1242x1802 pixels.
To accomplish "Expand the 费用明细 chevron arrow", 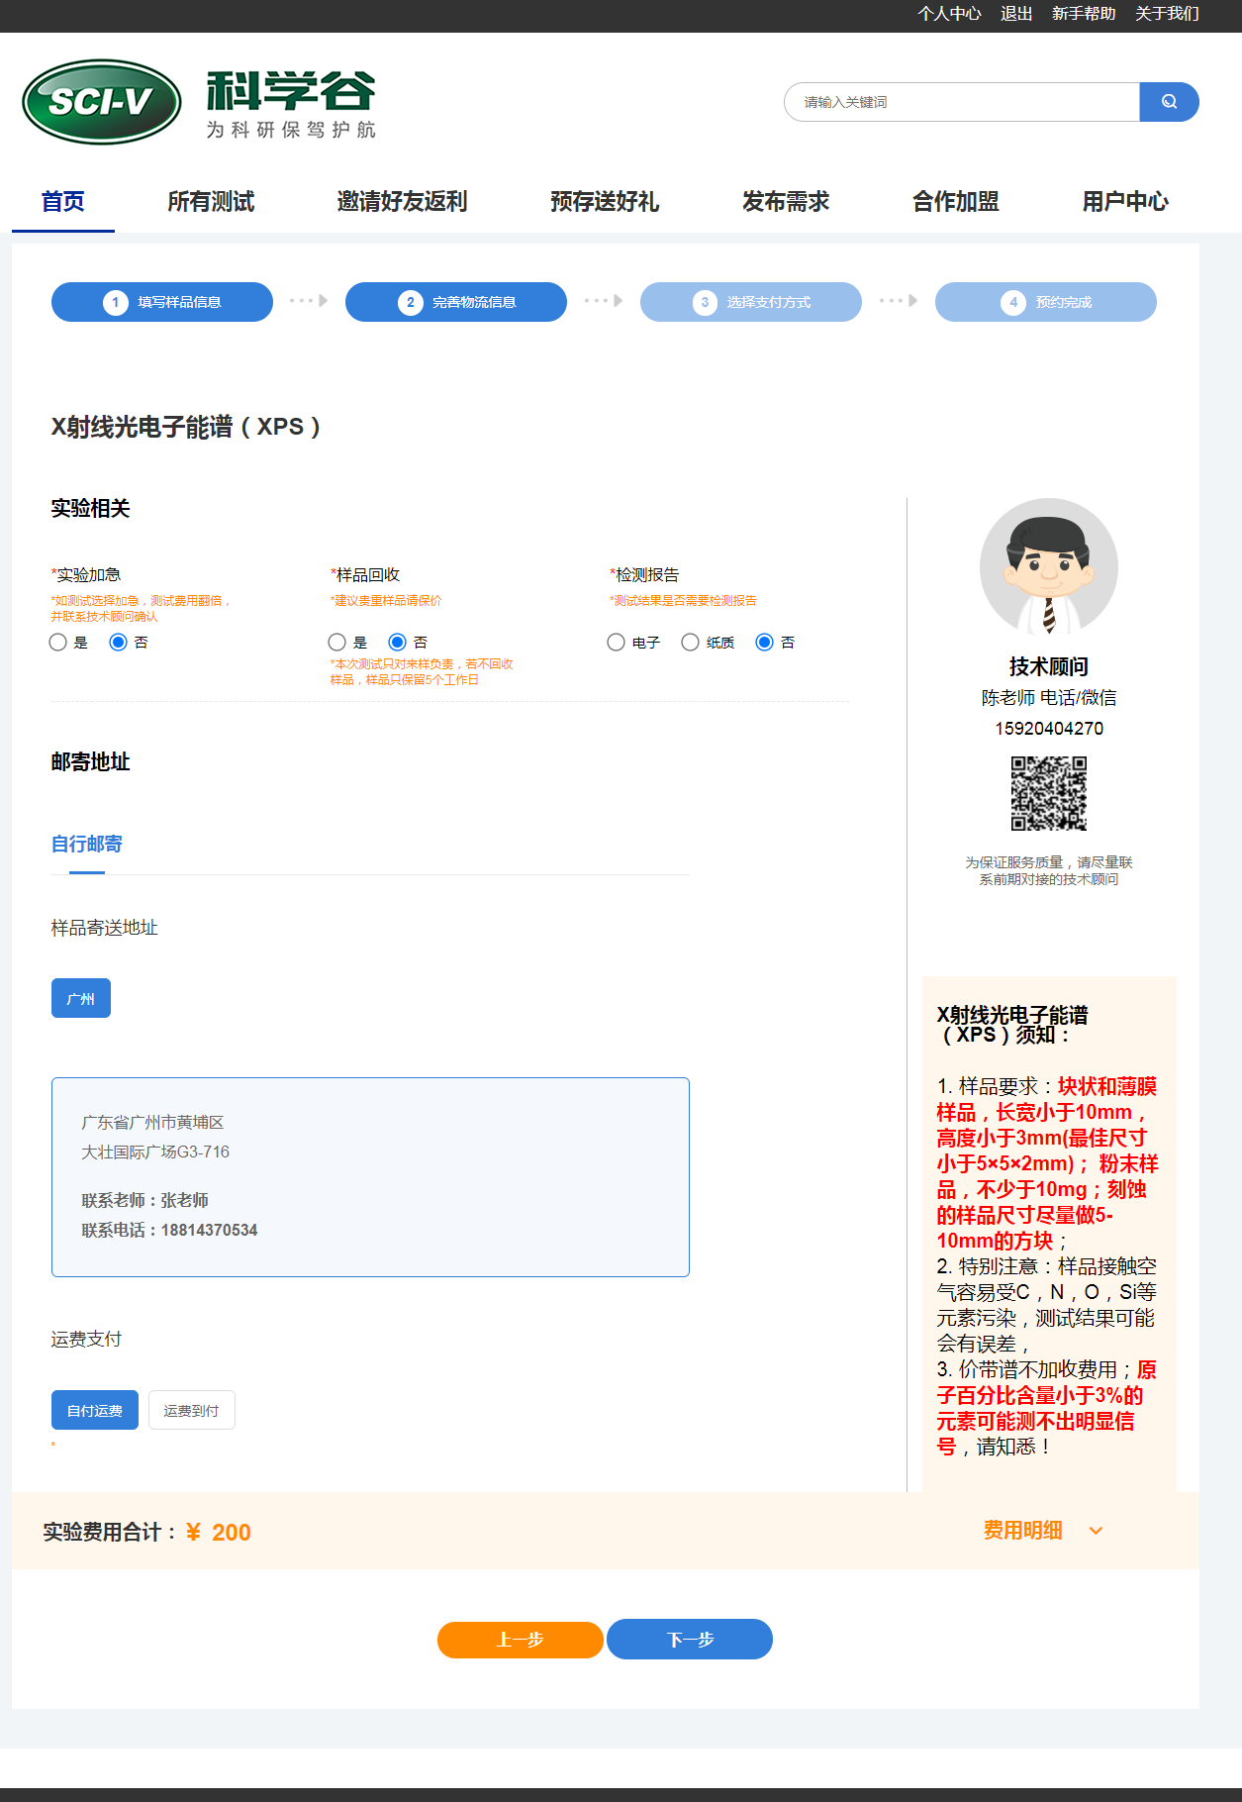I will (1096, 1531).
